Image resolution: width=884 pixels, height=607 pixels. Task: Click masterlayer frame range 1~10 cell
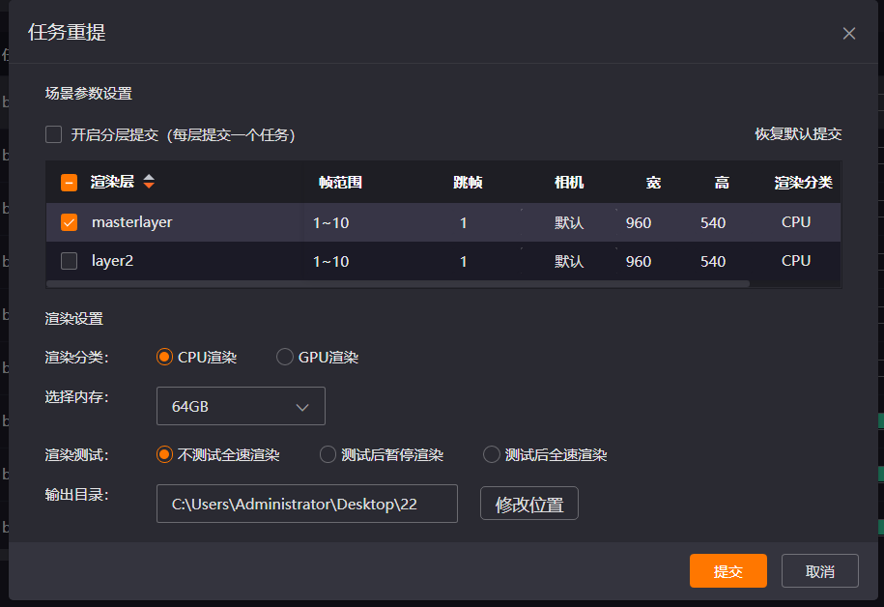[330, 222]
